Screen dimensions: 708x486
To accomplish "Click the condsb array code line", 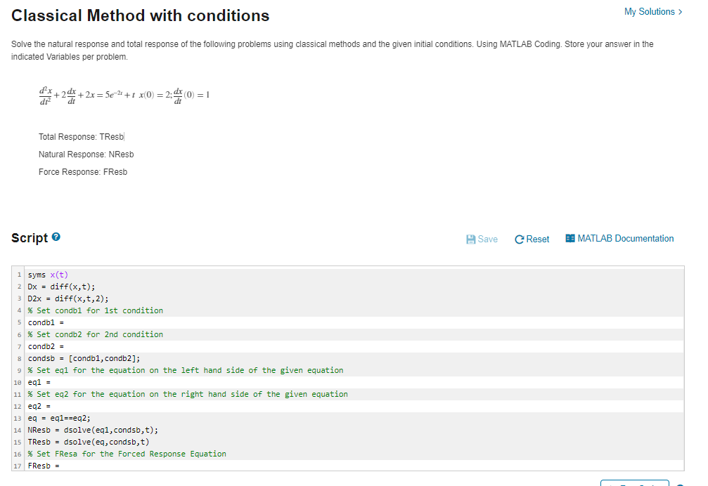I will tap(354, 358).
